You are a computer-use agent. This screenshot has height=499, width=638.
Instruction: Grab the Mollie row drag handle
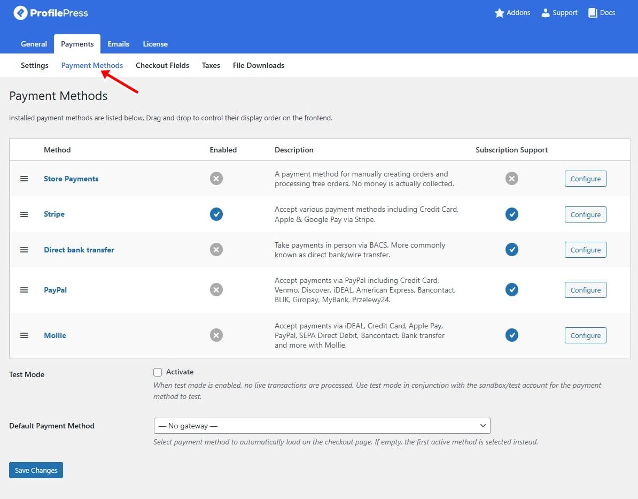click(24, 335)
